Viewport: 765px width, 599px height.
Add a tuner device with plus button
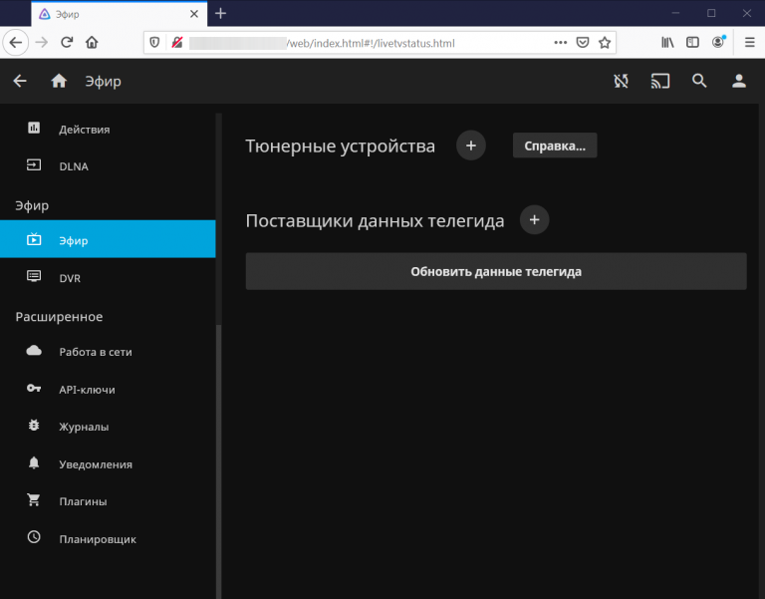coord(471,146)
